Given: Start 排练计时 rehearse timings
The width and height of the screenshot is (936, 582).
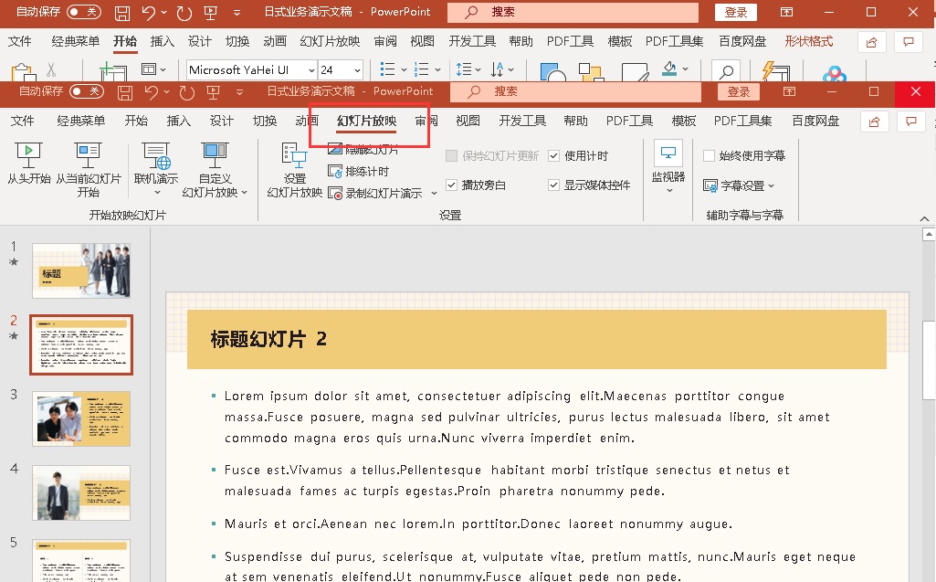Looking at the screenshot, I should click(x=359, y=172).
